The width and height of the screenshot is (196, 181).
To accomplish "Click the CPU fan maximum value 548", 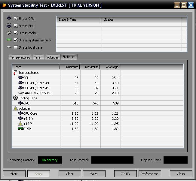I will click(96, 103).
